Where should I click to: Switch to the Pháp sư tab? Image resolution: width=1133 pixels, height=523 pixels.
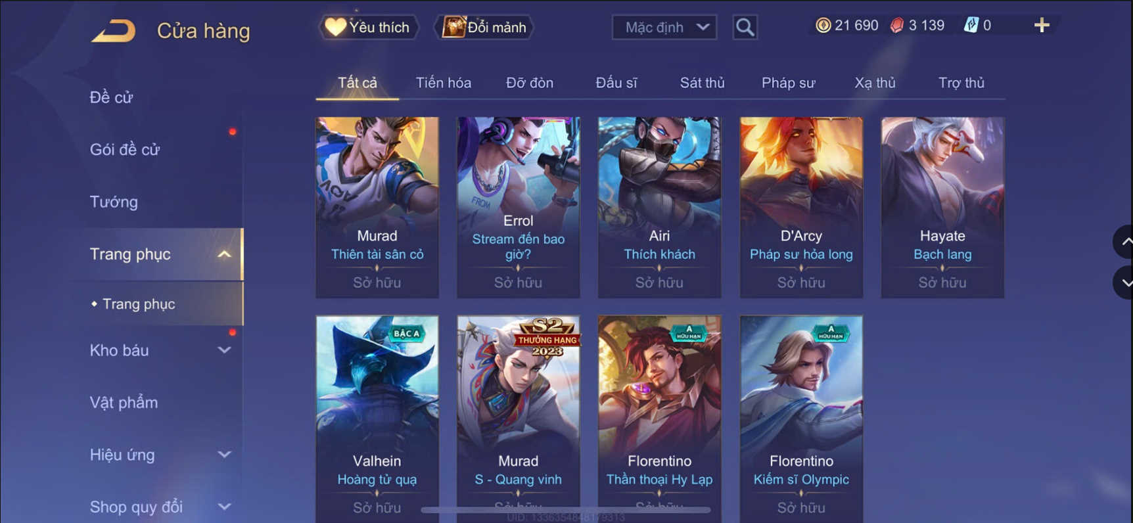[x=788, y=83]
